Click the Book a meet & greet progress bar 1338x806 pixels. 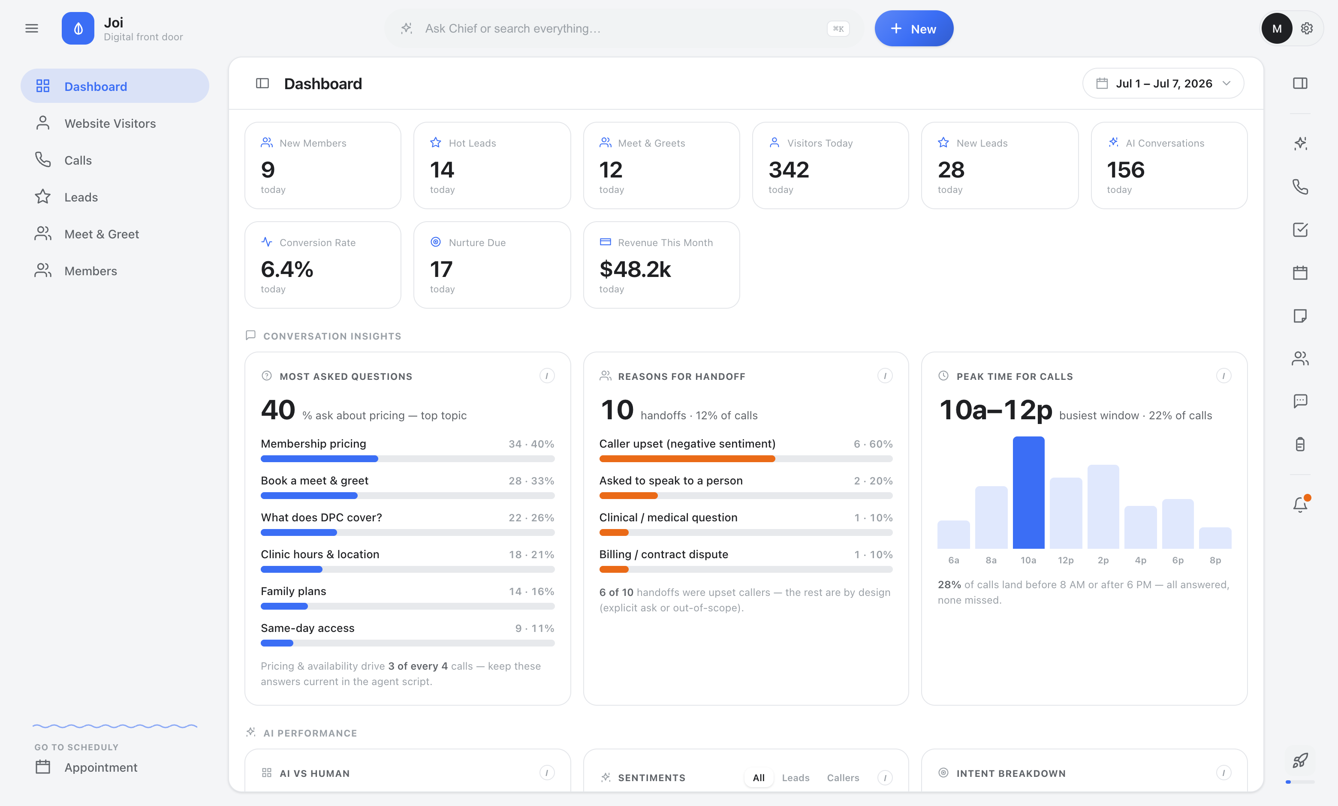(x=407, y=496)
